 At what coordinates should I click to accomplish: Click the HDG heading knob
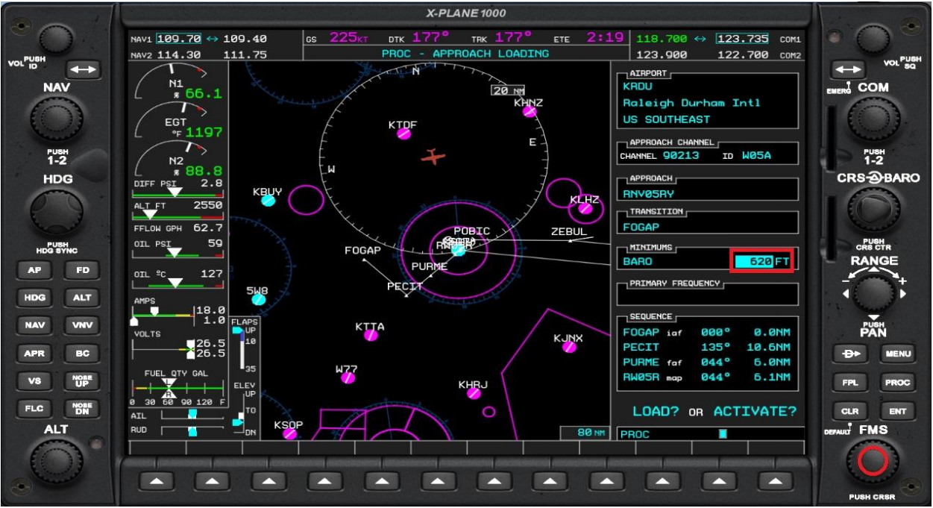coord(57,212)
